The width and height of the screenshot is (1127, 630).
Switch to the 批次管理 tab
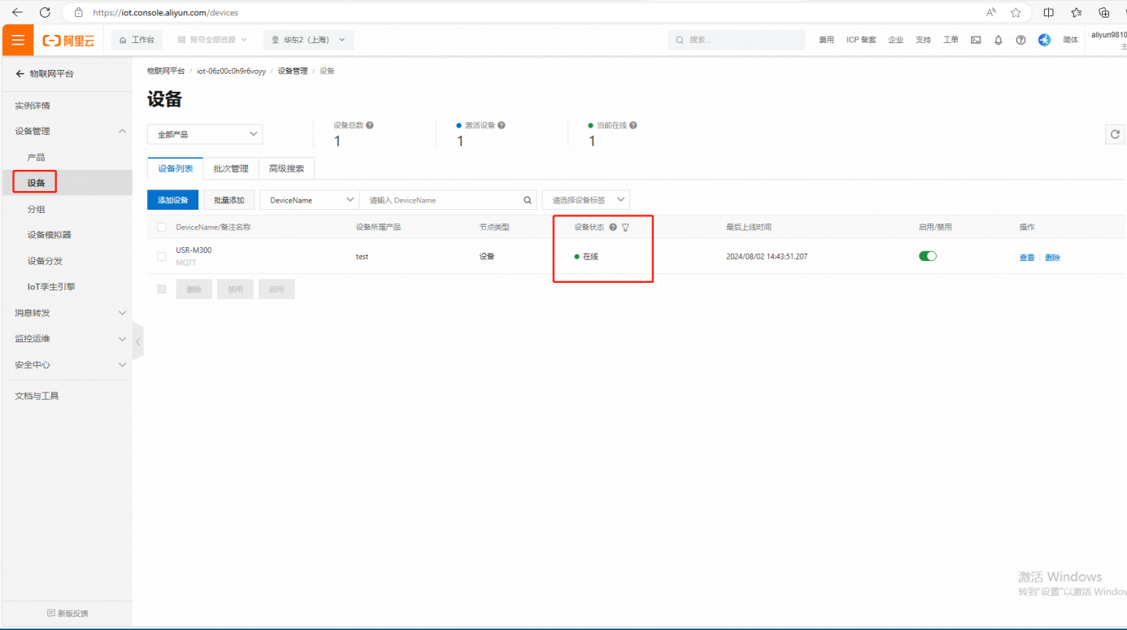tap(231, 168)
